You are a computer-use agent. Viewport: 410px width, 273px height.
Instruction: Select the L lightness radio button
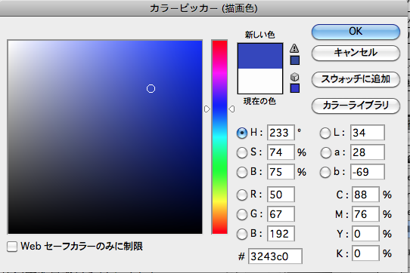[x=325, y=133]
